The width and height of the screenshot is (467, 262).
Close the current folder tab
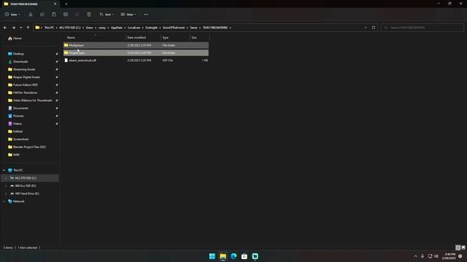pyautogui.click(x=55, y=4)
